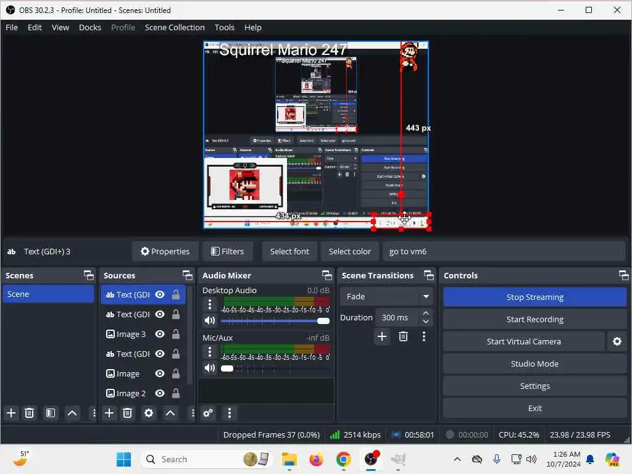632x474 pixels.
Task: Pop out the Controls dock
Action: 623,275
